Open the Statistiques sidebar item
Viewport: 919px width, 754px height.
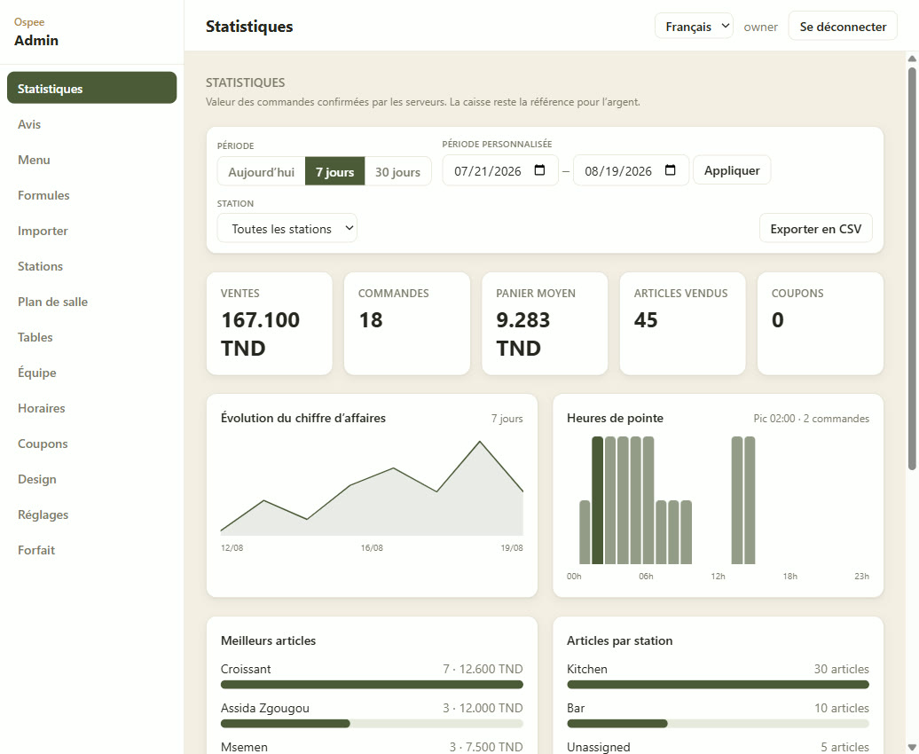coord(92,88)
